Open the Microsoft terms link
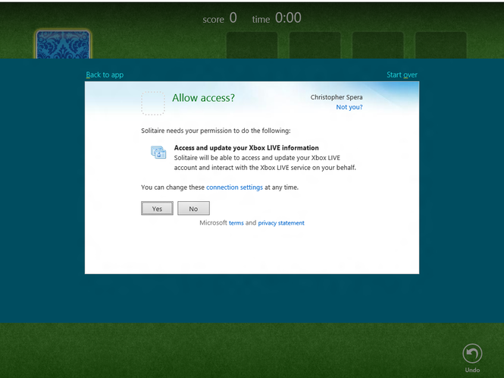 click(236, 223)
